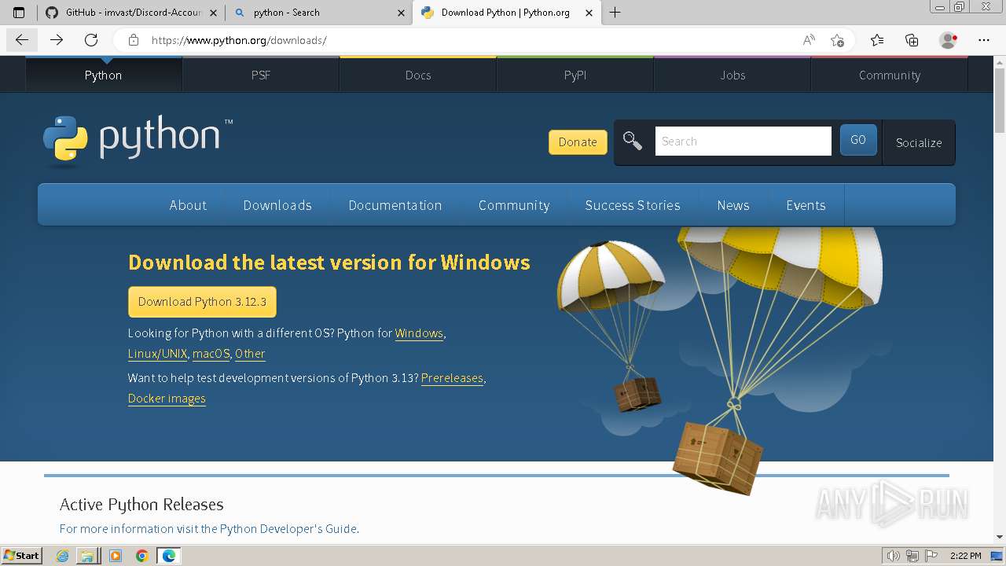The height and width of the screenshot is (566, 1006).
Task: Reload the page with refresh icon
Action: pos(91,40)
